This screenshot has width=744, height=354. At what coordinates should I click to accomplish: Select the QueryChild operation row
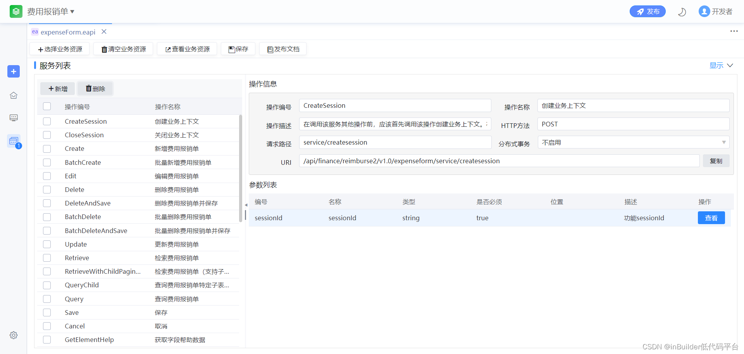point(138,285)
